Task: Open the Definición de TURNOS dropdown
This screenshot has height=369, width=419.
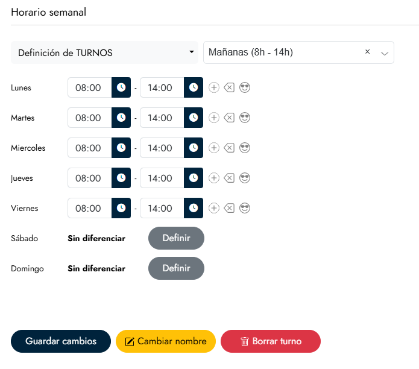Action: [x=105, y=52]
